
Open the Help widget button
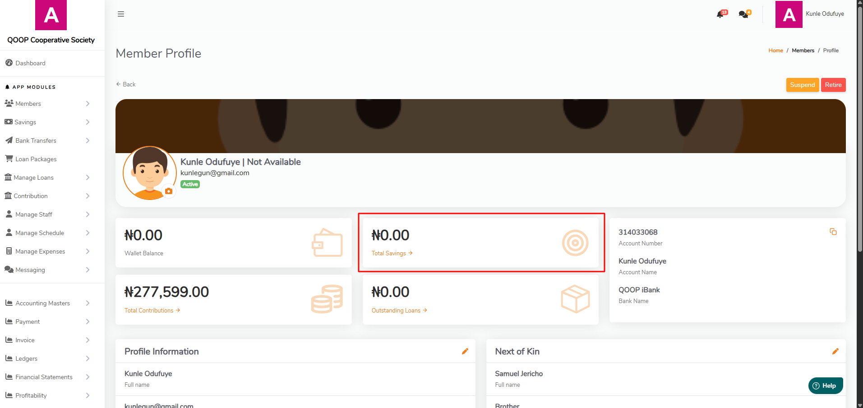coord(826,385)
